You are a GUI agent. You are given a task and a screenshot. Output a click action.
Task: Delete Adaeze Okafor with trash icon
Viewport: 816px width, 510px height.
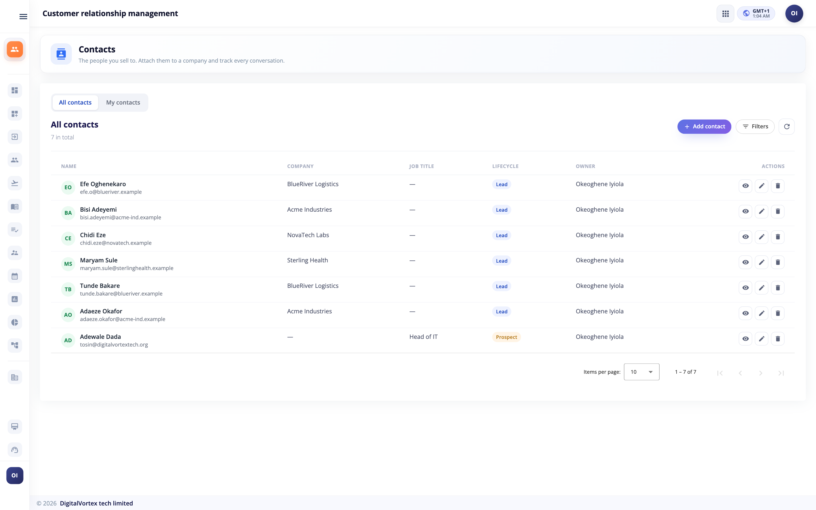pos(778,313)
